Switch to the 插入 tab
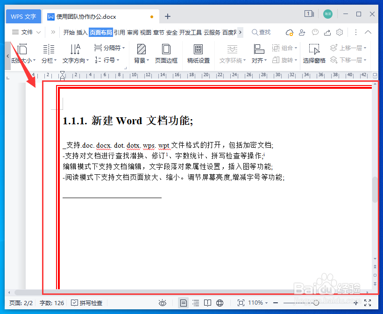Viewport: 383px width, 314px height. [x=82, y=32]
